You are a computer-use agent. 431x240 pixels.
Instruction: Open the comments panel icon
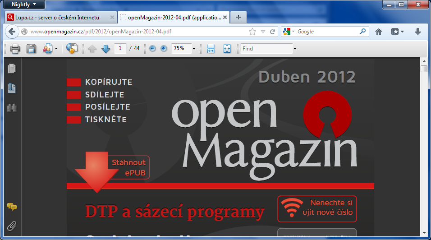click(12, 207)
